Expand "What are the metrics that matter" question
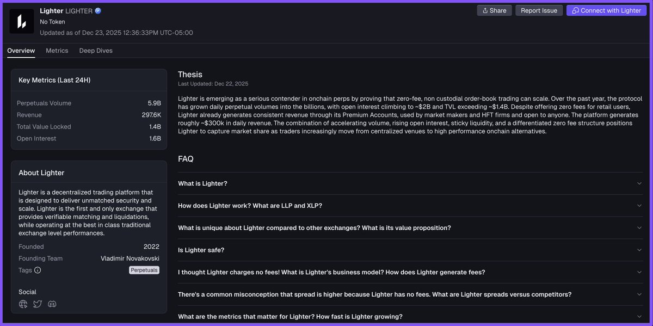The height and width of the screenshot is (326, 653). click(x=410, y=316)
